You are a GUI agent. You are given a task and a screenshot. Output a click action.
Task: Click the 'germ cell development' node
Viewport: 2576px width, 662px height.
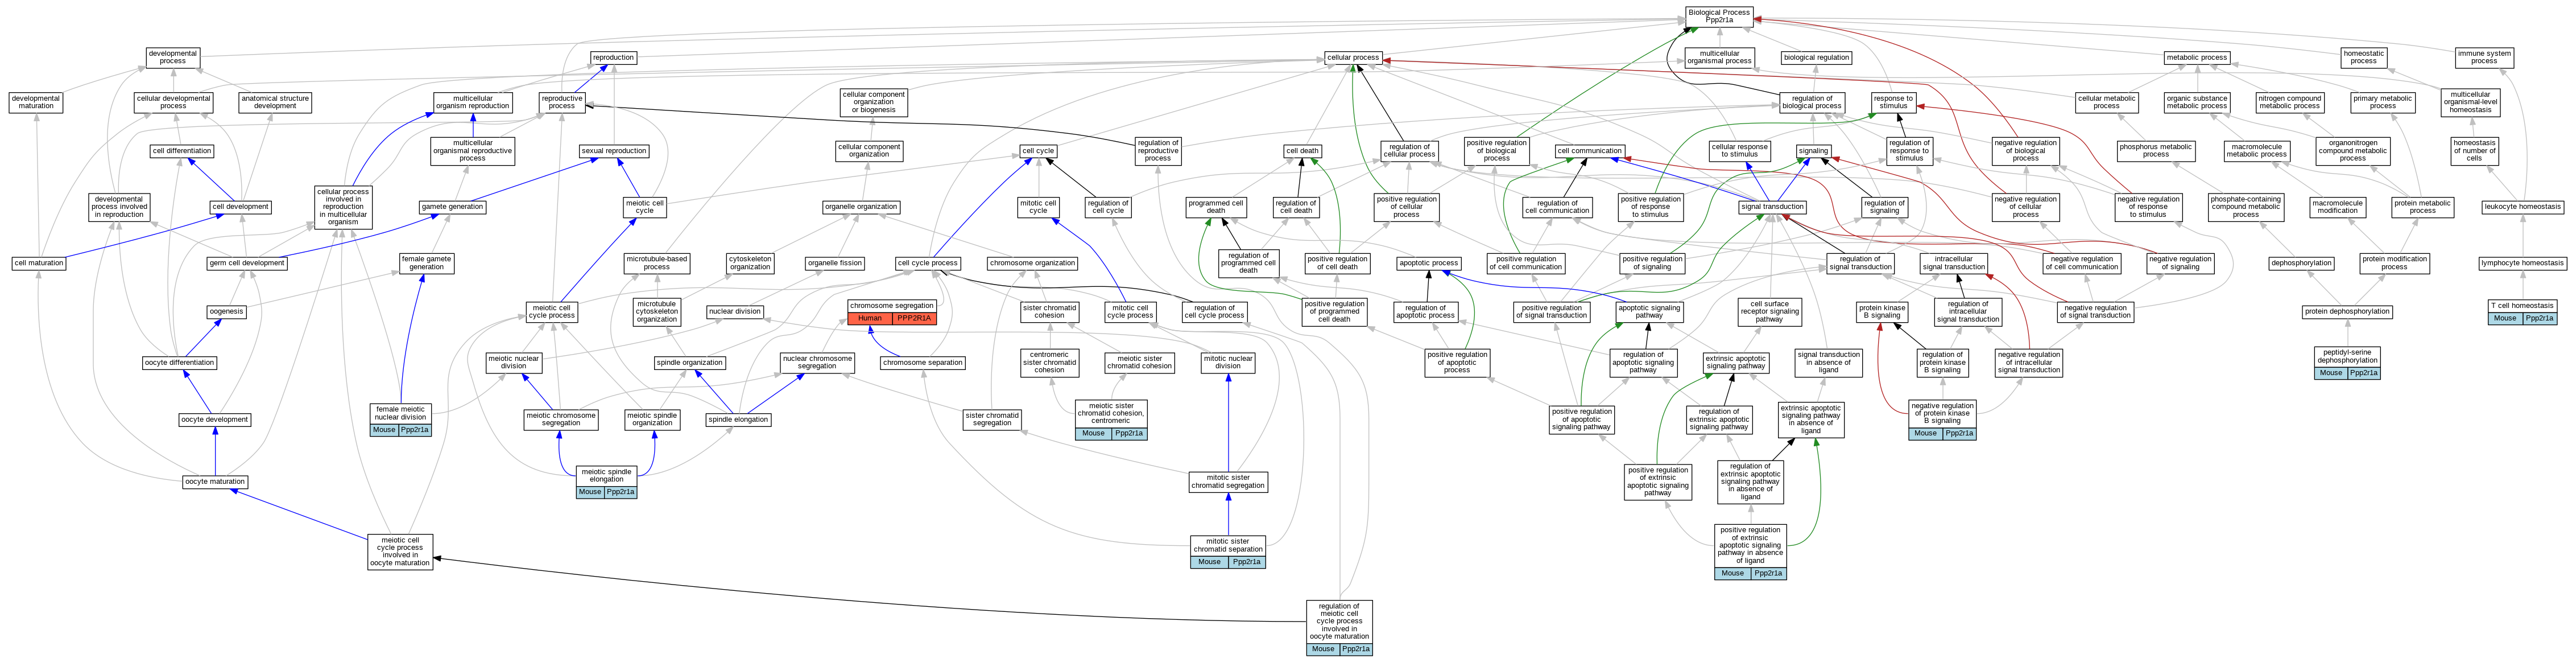pyautogui.click(x=248, y=264)
